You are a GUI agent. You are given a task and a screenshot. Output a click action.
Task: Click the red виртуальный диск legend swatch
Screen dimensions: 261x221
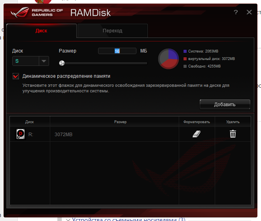[x=185, y=59]
